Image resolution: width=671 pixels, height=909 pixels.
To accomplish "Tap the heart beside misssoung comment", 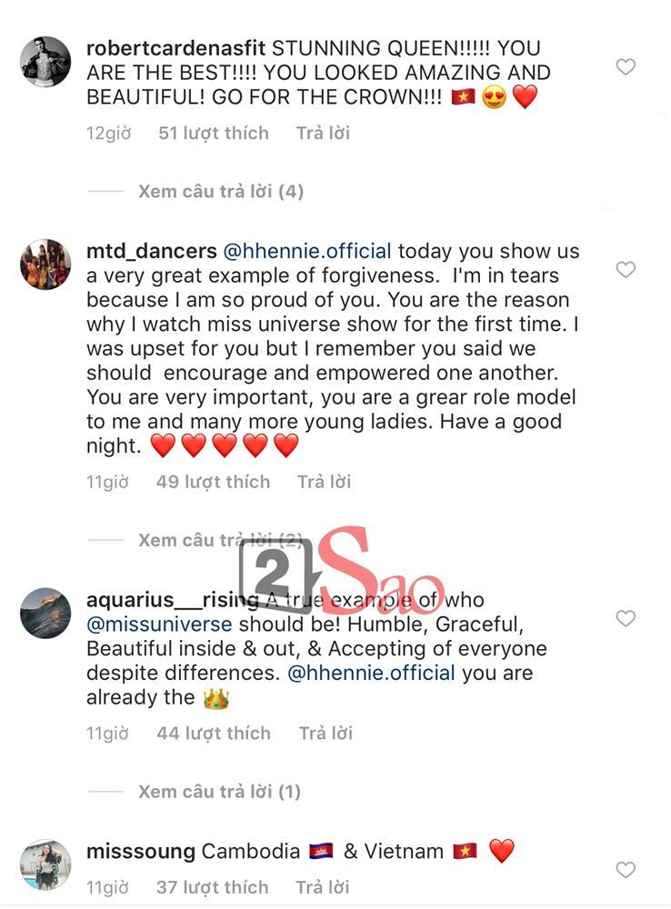I will point(626,870).
